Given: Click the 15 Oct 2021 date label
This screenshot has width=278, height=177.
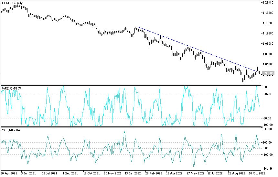Looking at the screenshot, I should (91, 173).
